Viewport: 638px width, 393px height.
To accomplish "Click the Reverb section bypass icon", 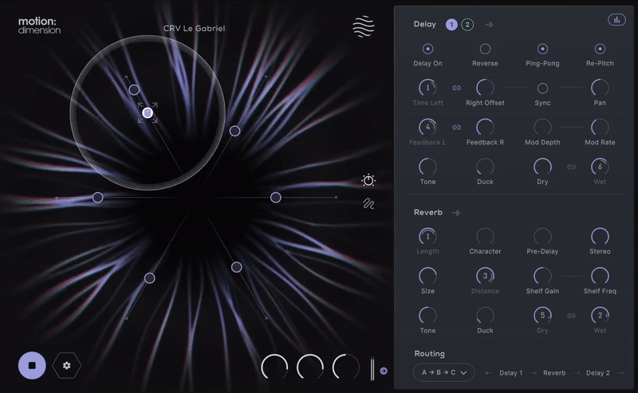I will (455, 212).
